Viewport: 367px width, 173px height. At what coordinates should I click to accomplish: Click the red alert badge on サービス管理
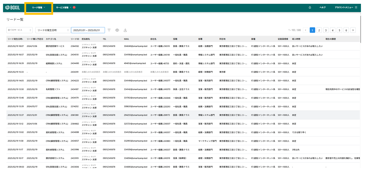click(74, 8)
